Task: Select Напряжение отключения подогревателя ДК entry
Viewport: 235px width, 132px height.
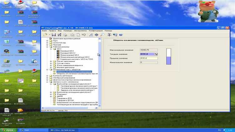Action: pyautogui.click(x=77, y=103)
